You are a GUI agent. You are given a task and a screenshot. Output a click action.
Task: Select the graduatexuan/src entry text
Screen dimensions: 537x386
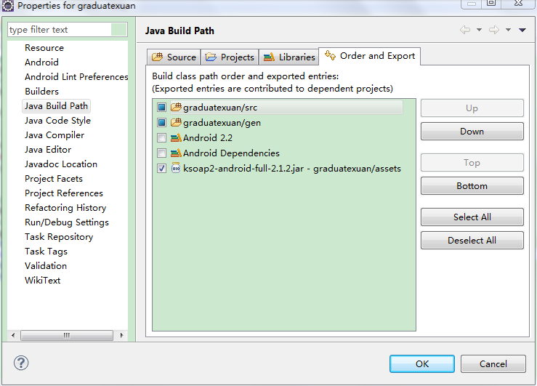tap(220, 108)
